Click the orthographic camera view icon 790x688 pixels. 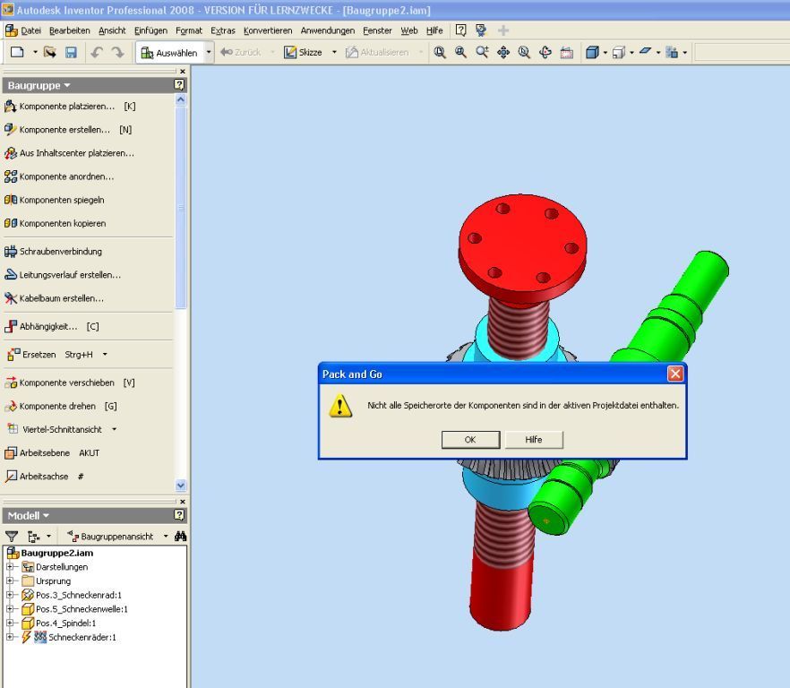tap(619, 52)
